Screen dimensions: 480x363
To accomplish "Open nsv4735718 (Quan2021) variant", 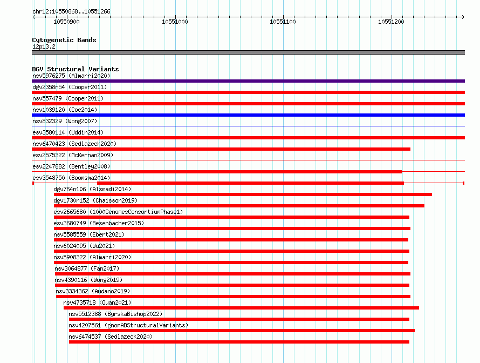I will [x=97, y=302].
